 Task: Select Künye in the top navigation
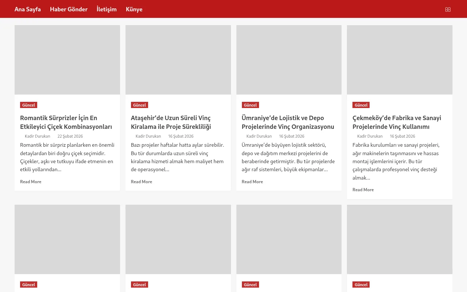(x=134, y=9)
